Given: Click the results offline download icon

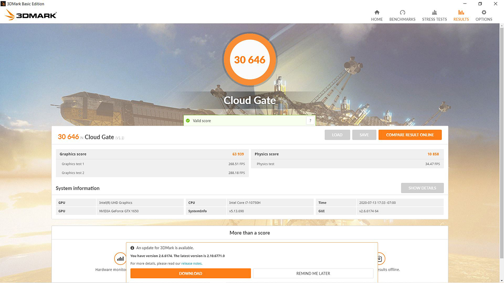Looking at the screenshot, I should 379,259.
